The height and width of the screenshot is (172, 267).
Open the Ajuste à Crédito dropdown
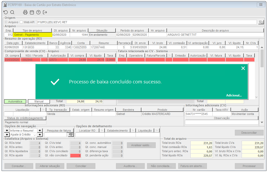click(x=35, y=135)
